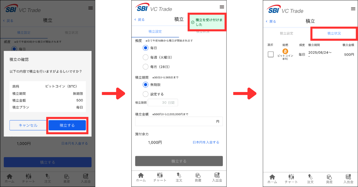Click 毎日 frequency cell in 積立状況 row
Viewport: 358px width, 187px height.
[302, 55]
